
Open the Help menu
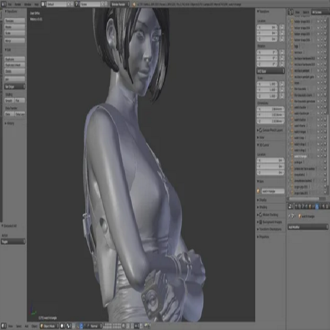36,4
